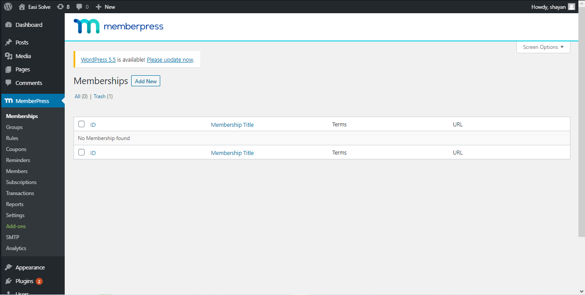
Task: Open Dashboard in the sidebar
Action: point(29,25)
